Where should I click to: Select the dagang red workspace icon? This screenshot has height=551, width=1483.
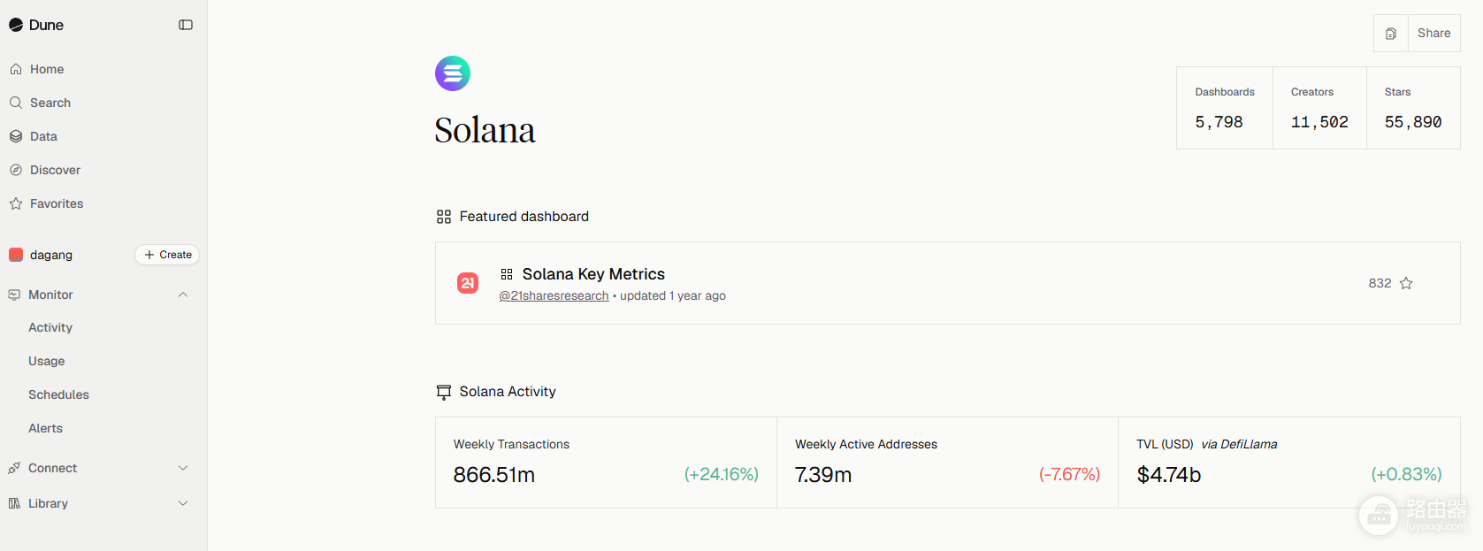(16, 255)
